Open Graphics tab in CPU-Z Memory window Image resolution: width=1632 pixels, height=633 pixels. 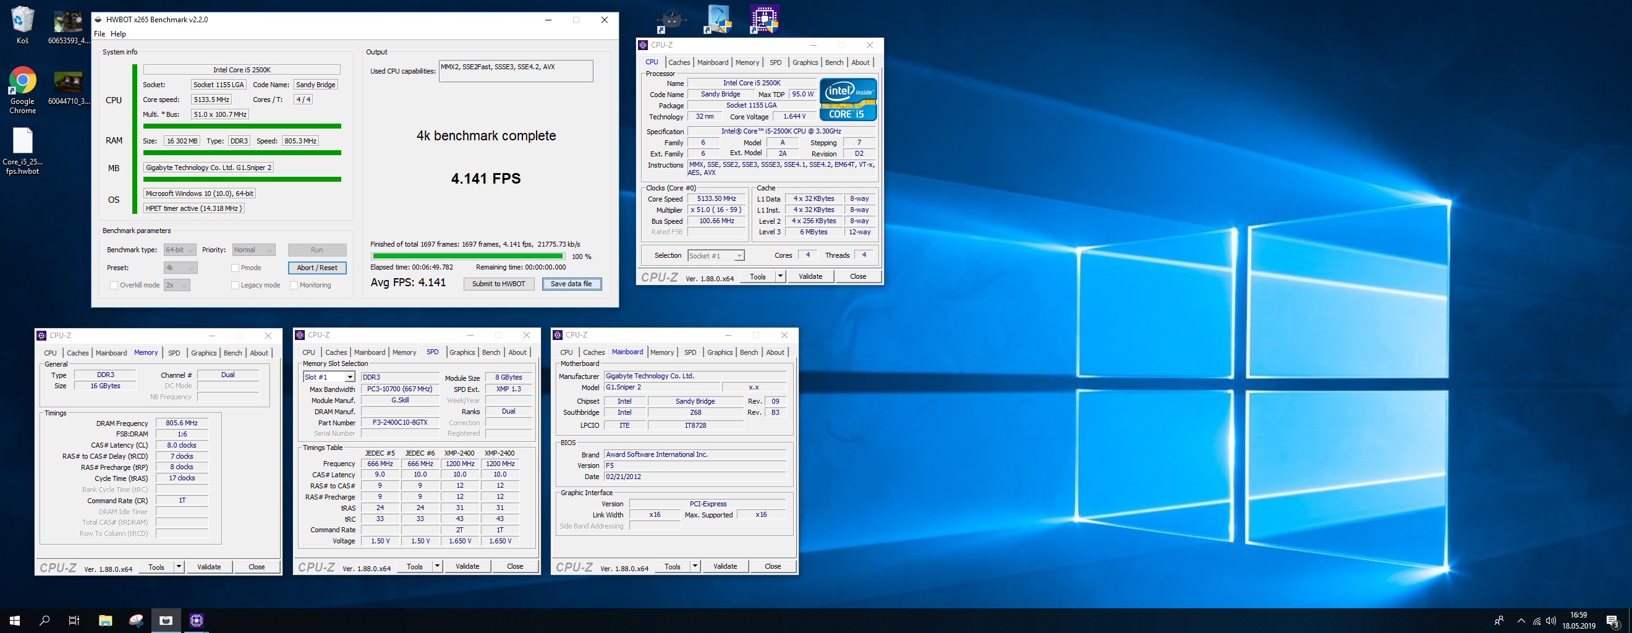(204, 353)
